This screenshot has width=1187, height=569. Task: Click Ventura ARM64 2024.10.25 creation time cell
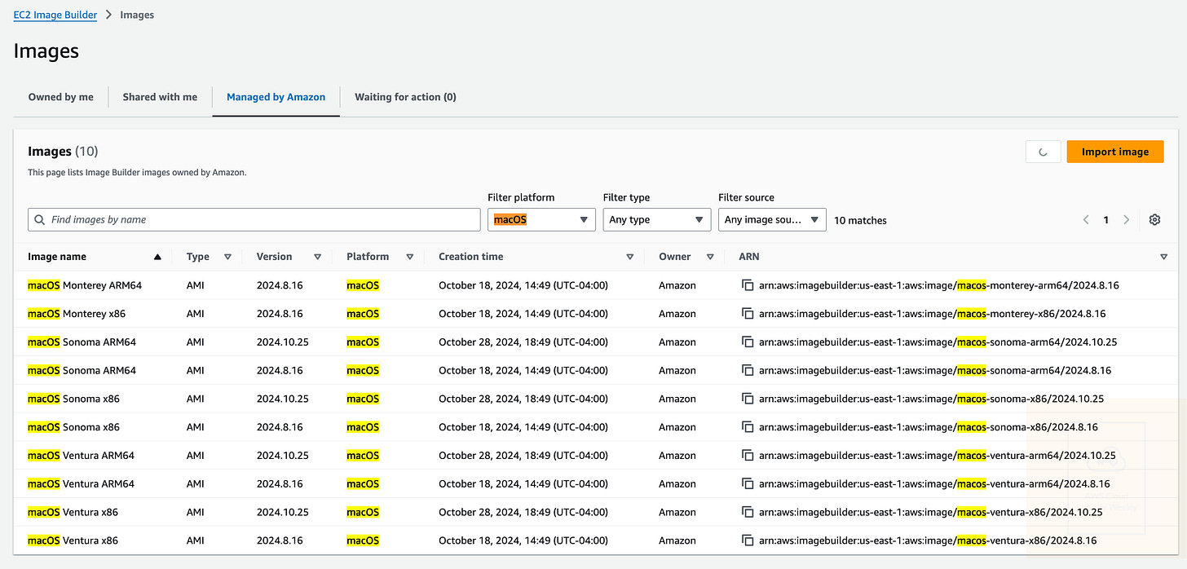(523, 456)
